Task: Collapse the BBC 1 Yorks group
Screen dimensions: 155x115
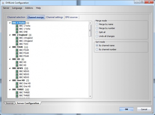Action: pos(10,23)
